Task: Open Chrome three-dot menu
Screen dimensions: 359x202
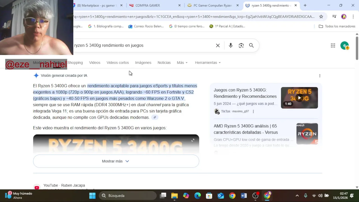Action: coord(353,17)
